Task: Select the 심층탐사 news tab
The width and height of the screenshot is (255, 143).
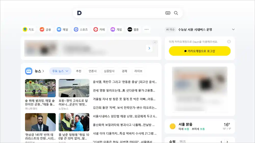Action: pos(109,71)
